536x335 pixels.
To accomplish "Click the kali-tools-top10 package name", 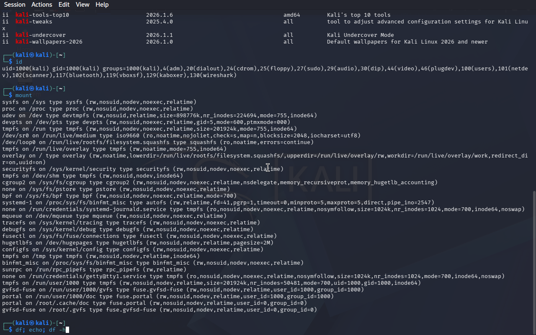I will [x=42, y=15].
